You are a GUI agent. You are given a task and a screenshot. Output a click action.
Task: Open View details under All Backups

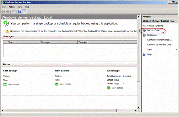(x=117, y=88)
